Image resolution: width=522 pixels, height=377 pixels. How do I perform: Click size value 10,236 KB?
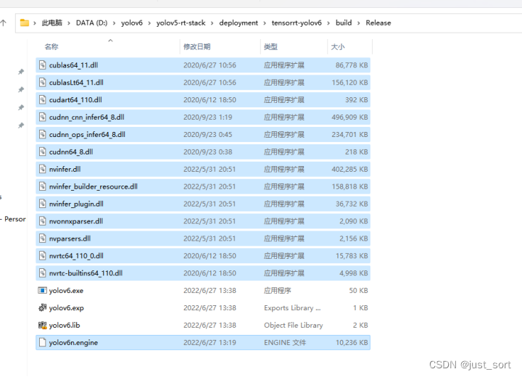click(x=352, y=342)
